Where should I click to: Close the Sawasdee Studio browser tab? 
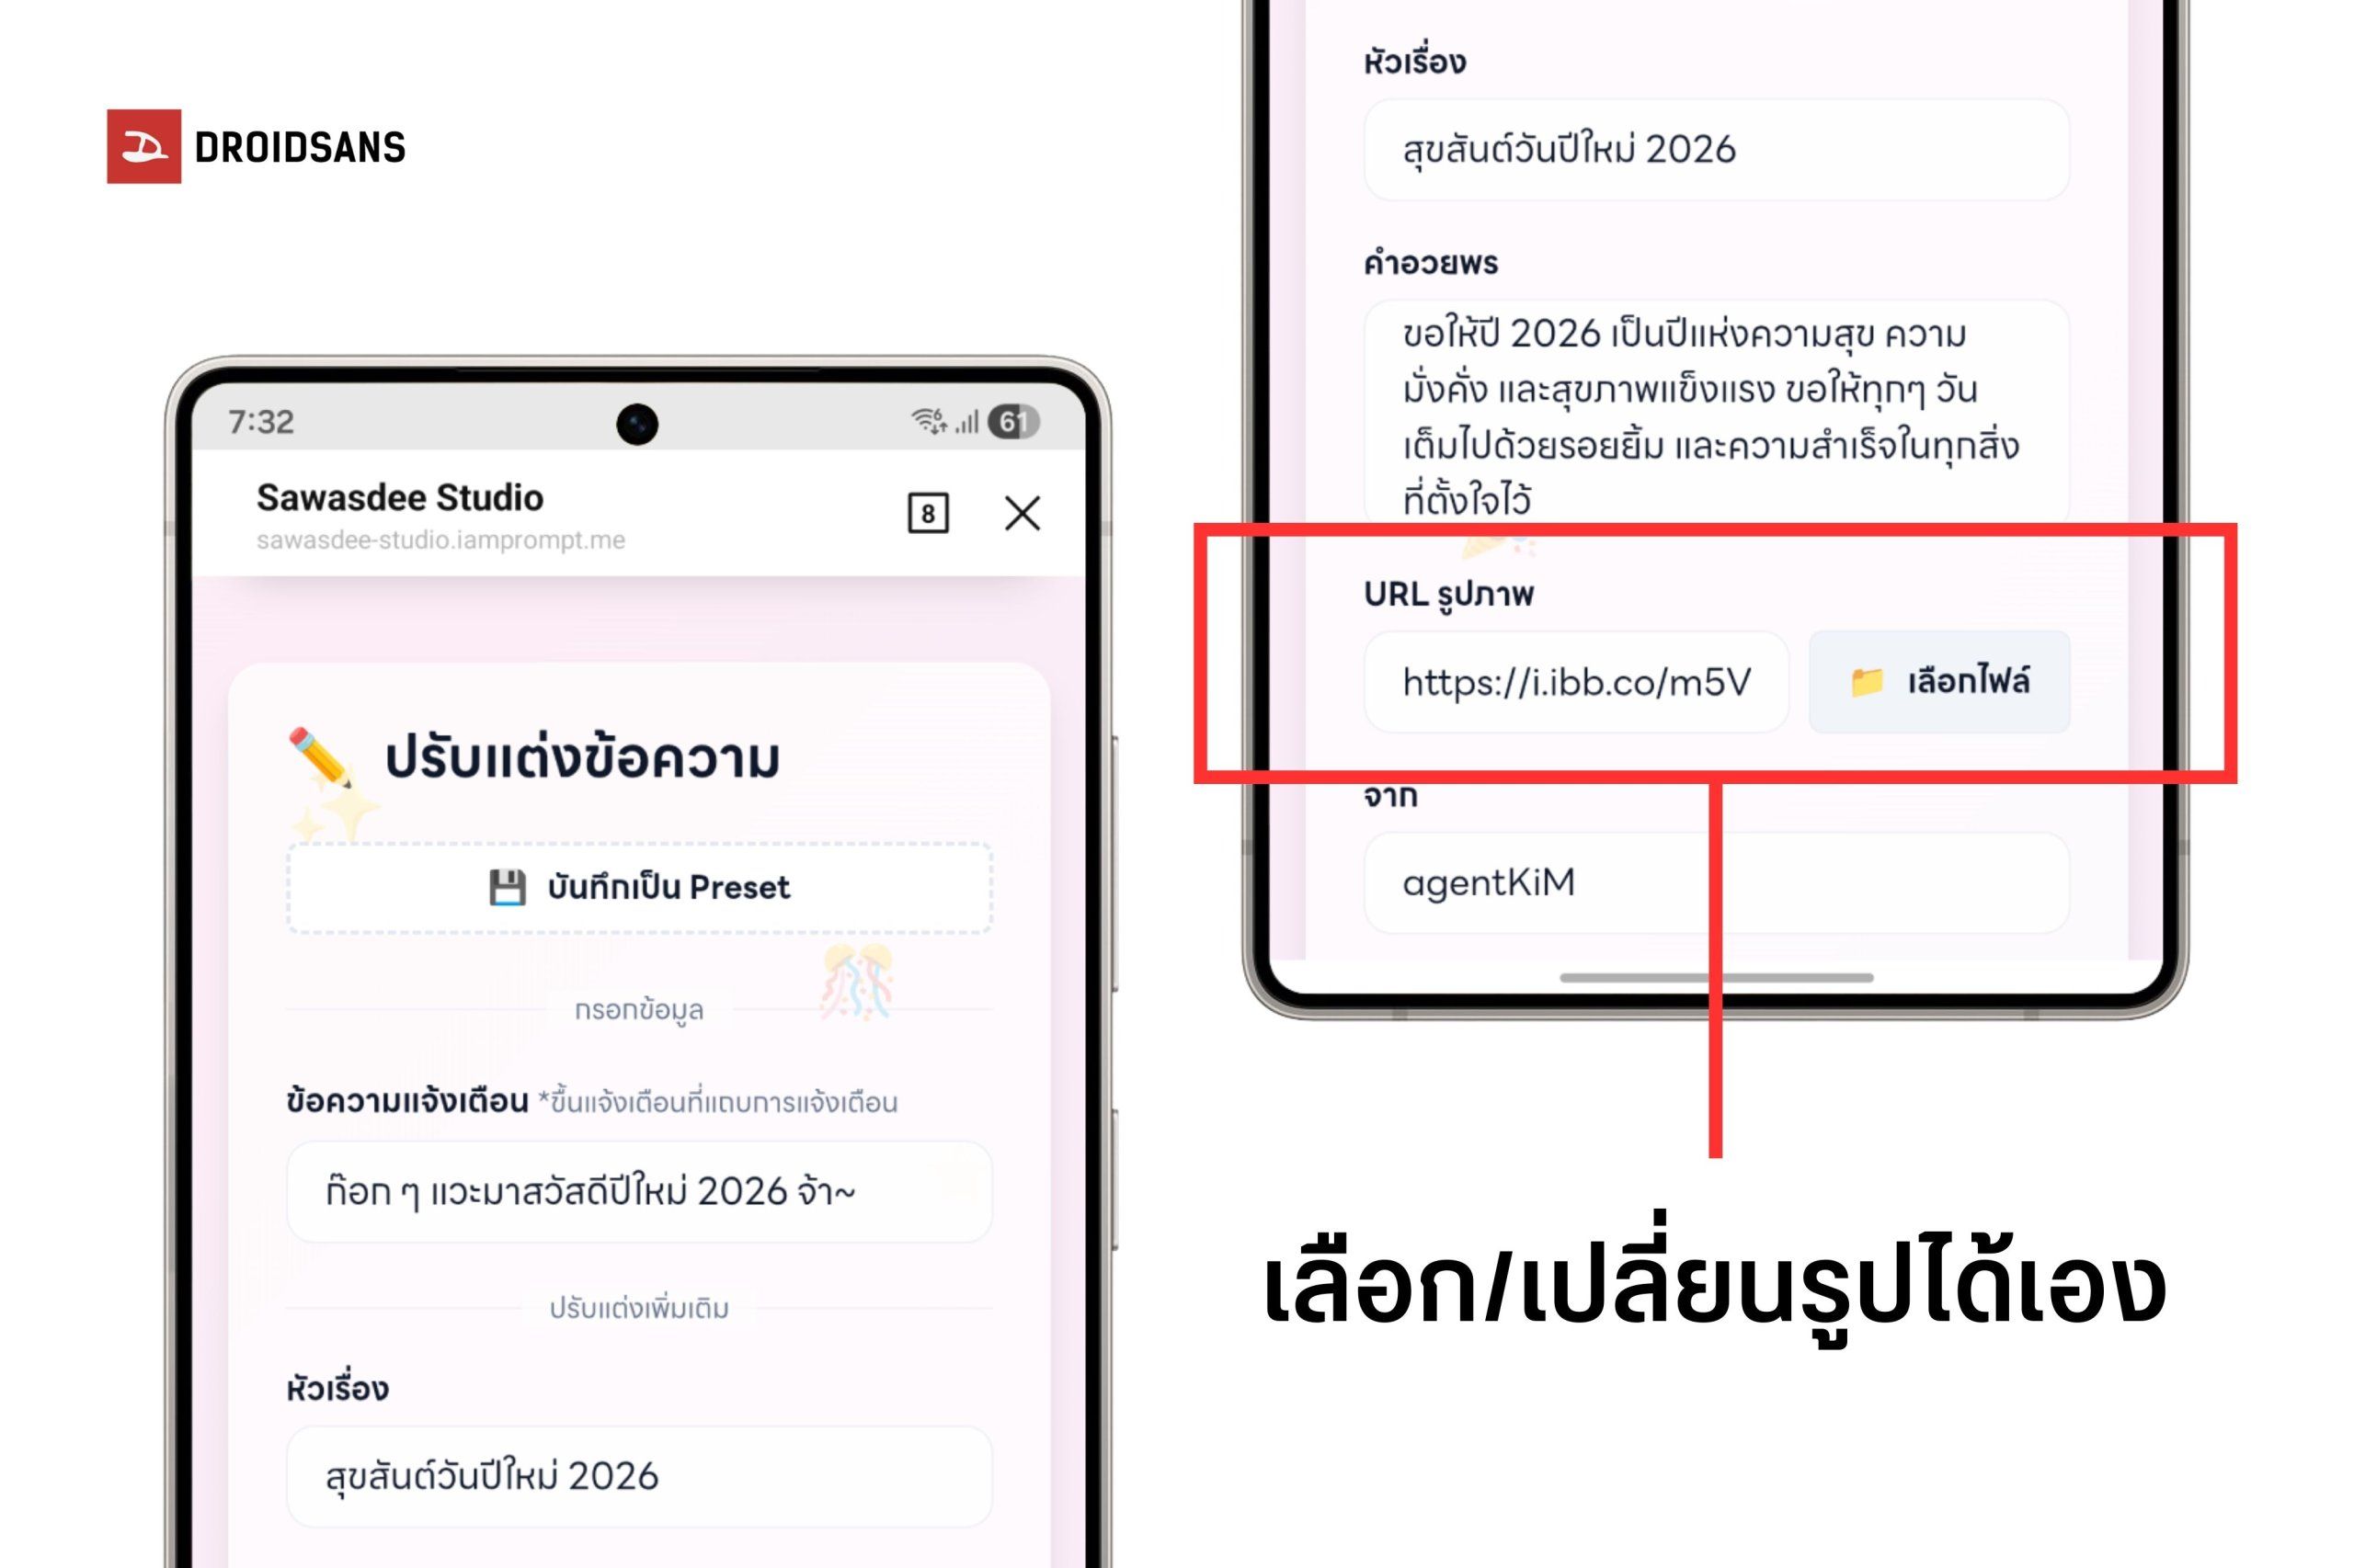tap(1022, 513)
